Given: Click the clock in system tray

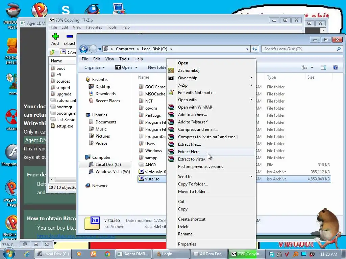Looking at the screenshot, I should [328, 254].
